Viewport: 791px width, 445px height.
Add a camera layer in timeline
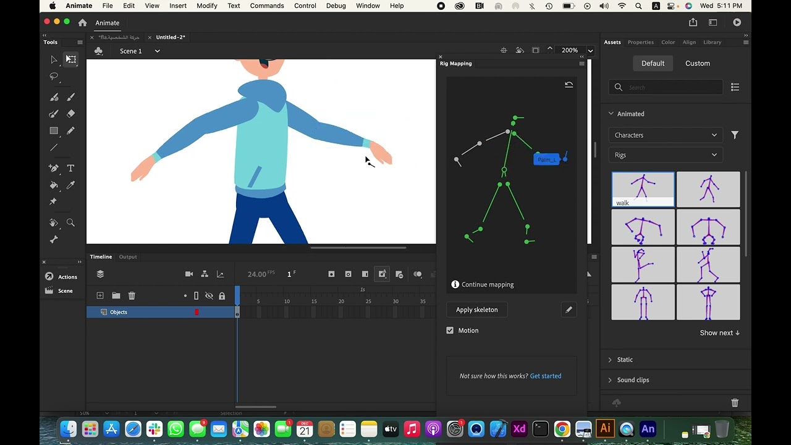tap(189, 274)
